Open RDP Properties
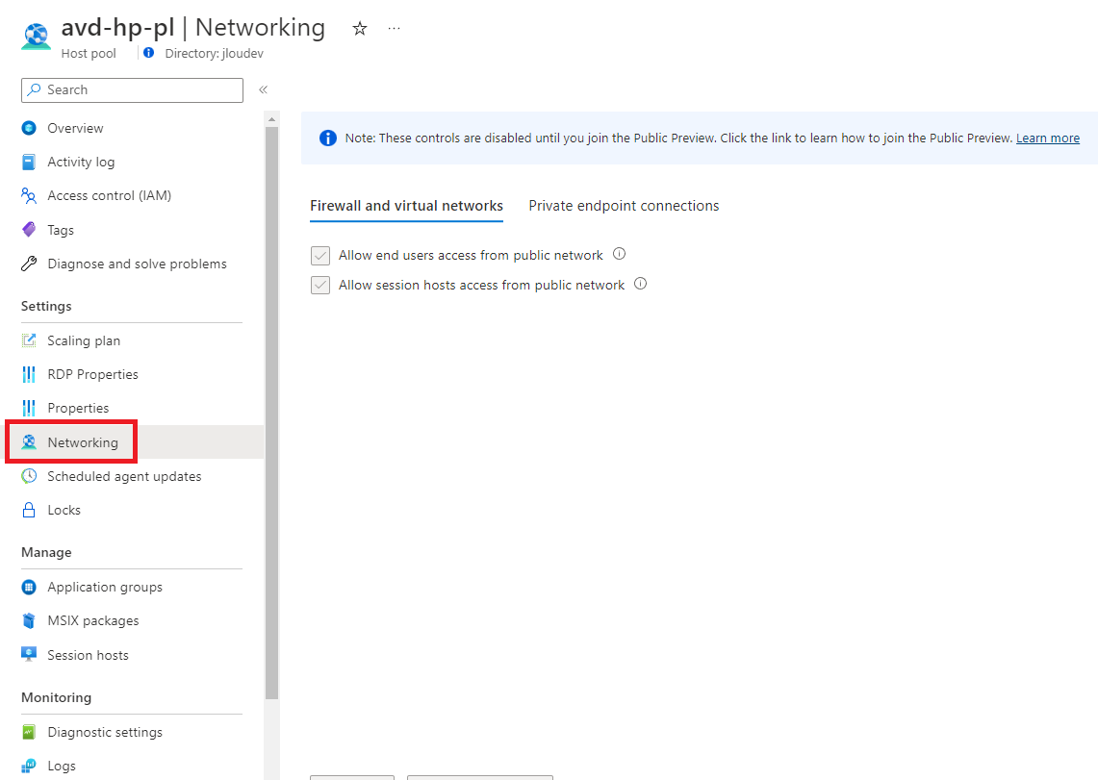Screen dimensions: 1098x780 [x=93, y=374]
